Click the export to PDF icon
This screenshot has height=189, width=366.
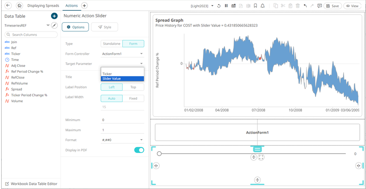(241, 6)
